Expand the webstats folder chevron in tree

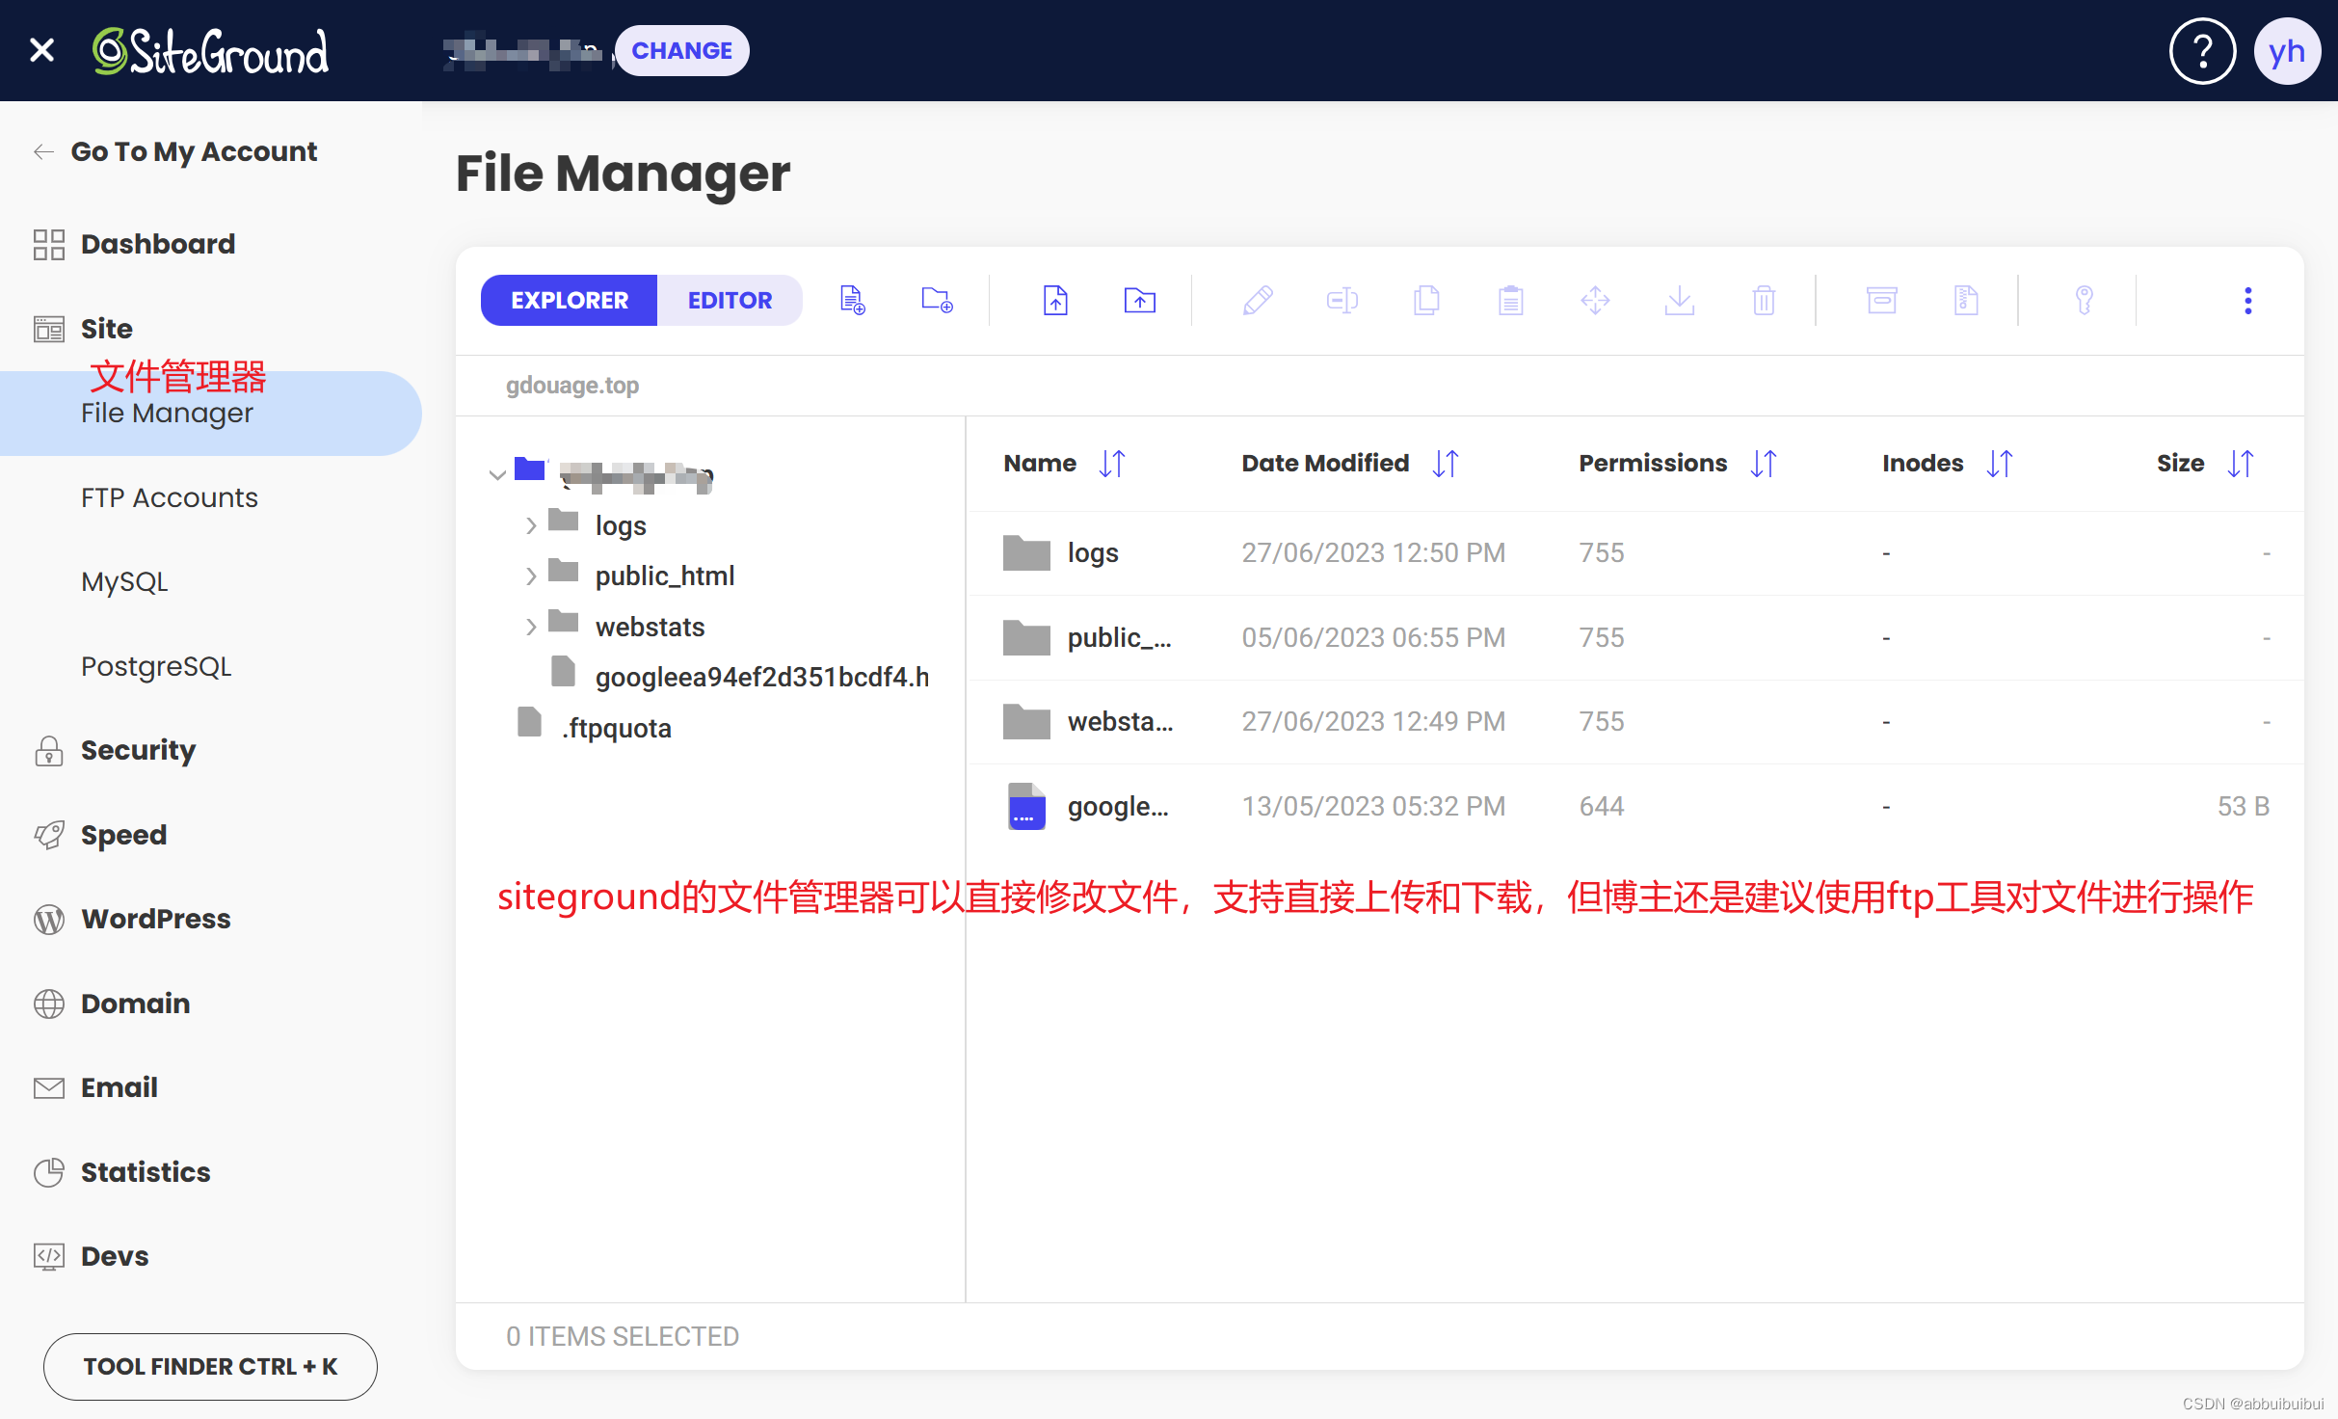pyautogui.click(x=531, y=627)
